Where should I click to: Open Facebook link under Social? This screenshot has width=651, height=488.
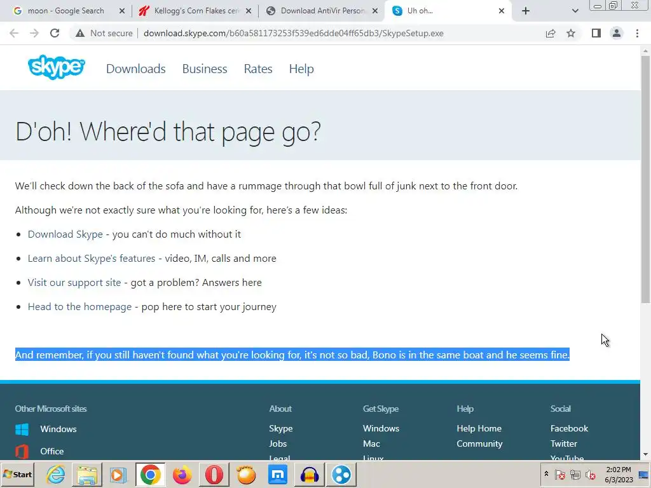click(569, 428)
